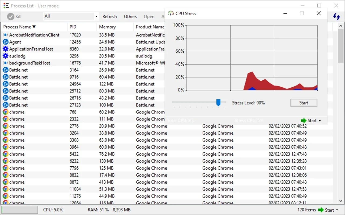Click chrome icon for PID 2332
This screenshot has width=345, height=215.
click(5, 119)
